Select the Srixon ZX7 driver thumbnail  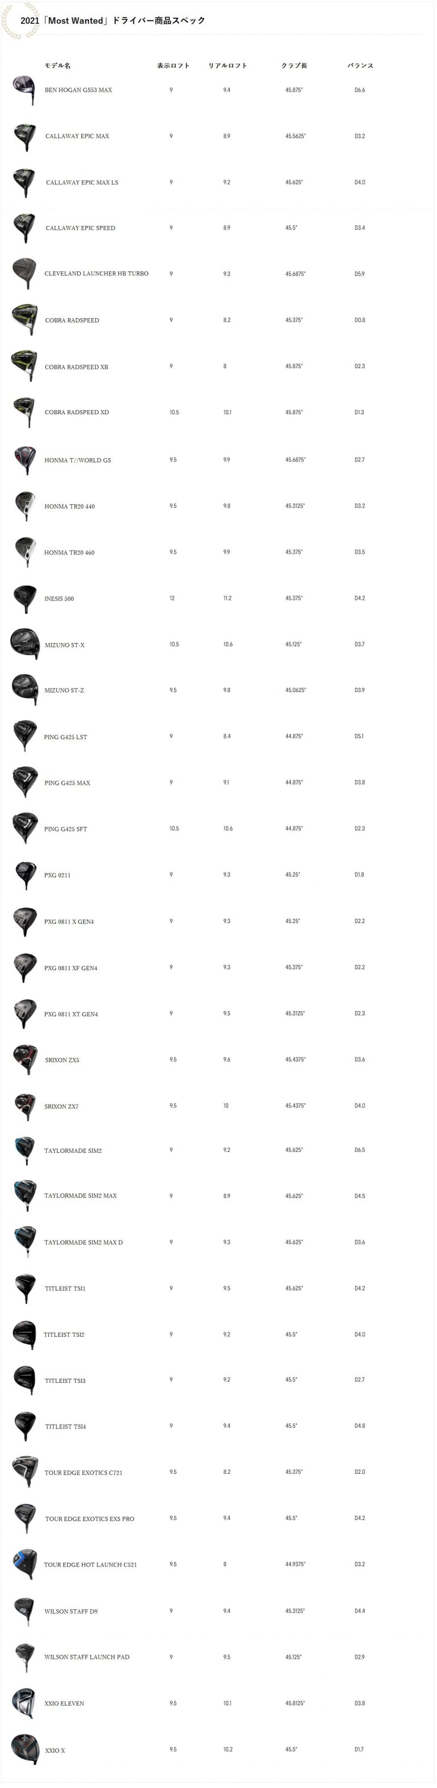point(25,1106)
